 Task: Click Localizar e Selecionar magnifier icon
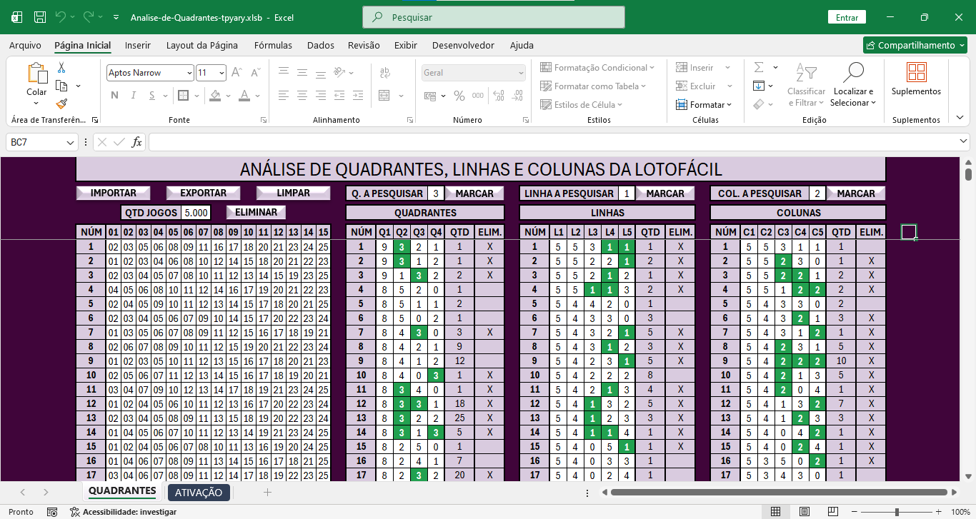point(853,73)
